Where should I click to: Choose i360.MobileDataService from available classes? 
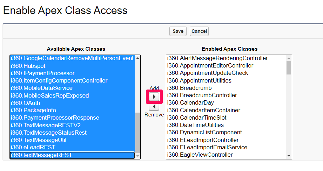pyautogui.click(x=73, y=88)
